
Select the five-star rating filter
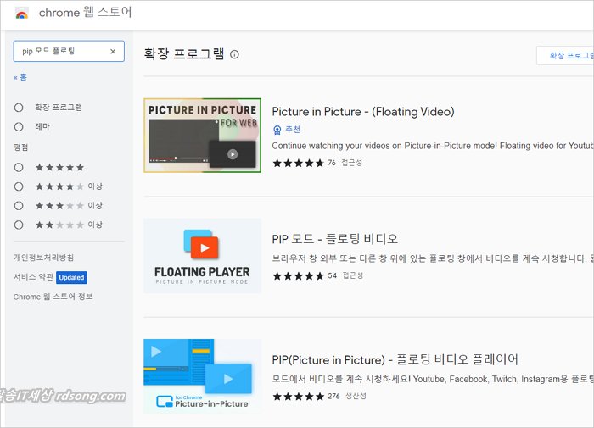(19, 167)
